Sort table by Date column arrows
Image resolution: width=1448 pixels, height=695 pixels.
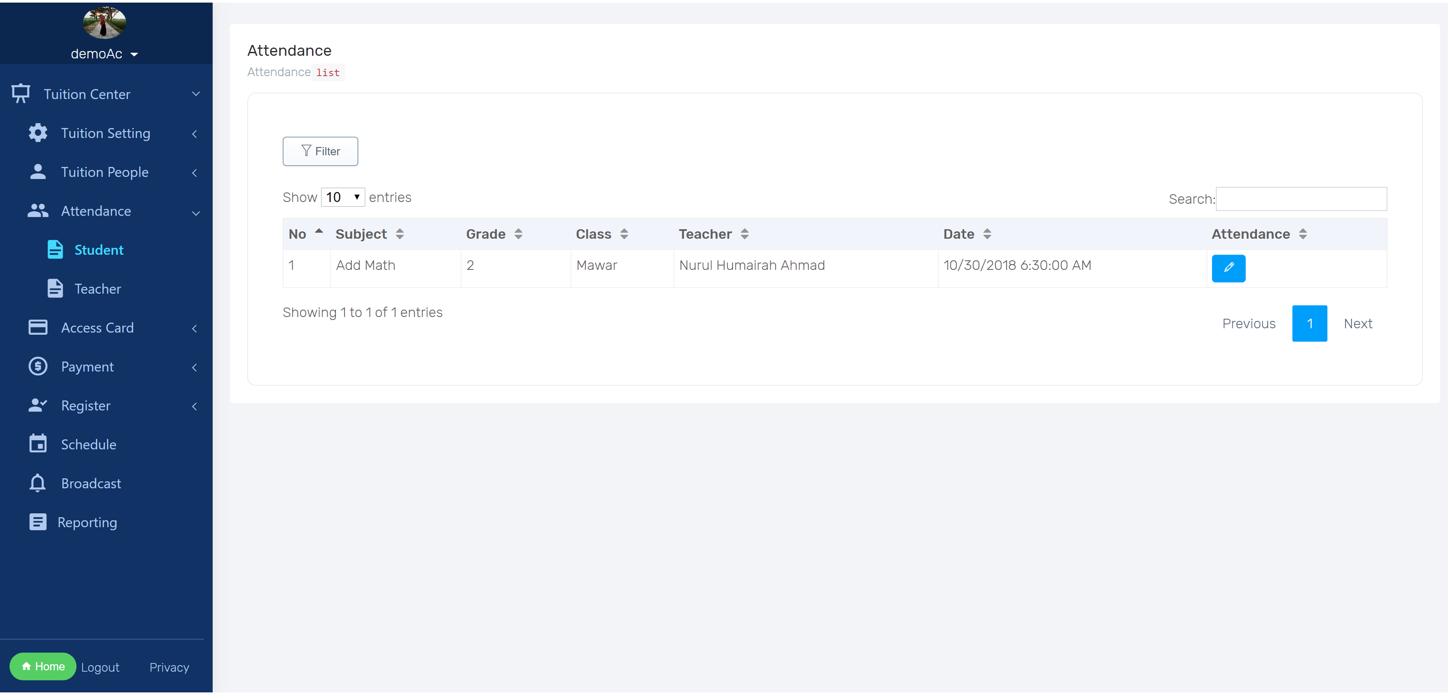987,234
